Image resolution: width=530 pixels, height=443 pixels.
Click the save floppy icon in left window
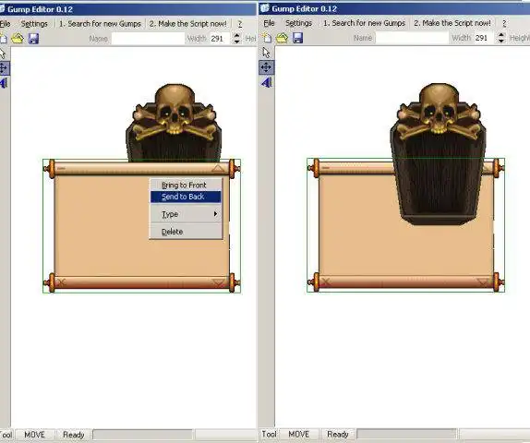coord(33,38)
